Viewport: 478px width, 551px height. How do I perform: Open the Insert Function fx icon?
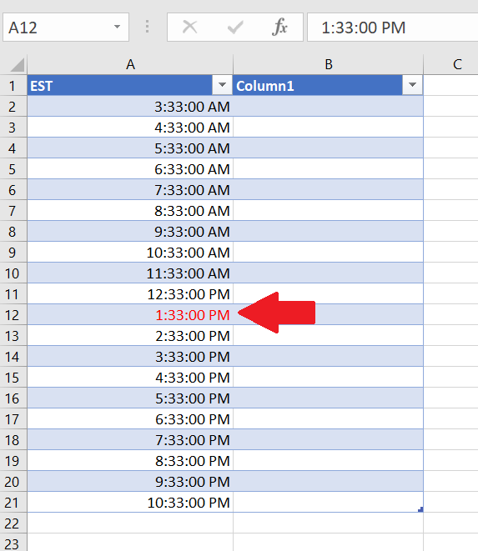point(279,27)
